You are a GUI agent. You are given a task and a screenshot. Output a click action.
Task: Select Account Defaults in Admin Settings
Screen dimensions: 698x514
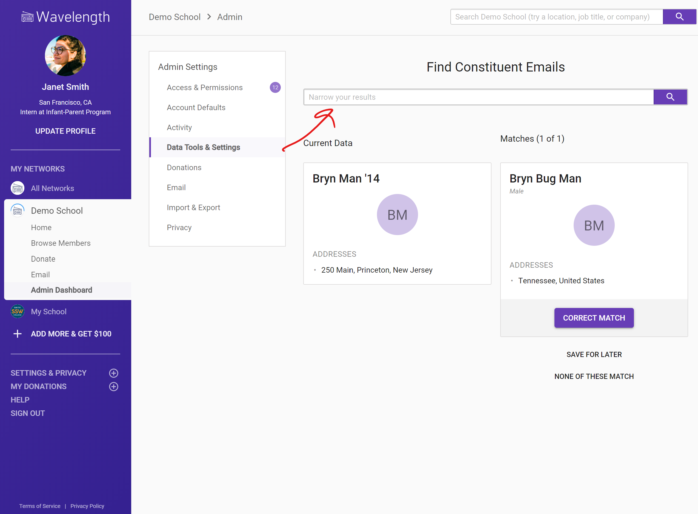coord(196,107)
